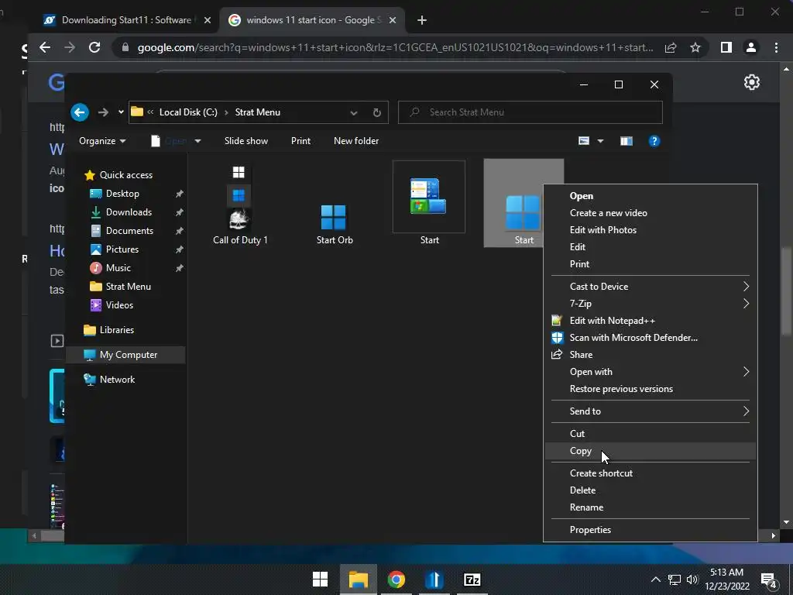Click pin icon next to Music
The width and height of the screenshot is (793, 595).
[179, 268]
